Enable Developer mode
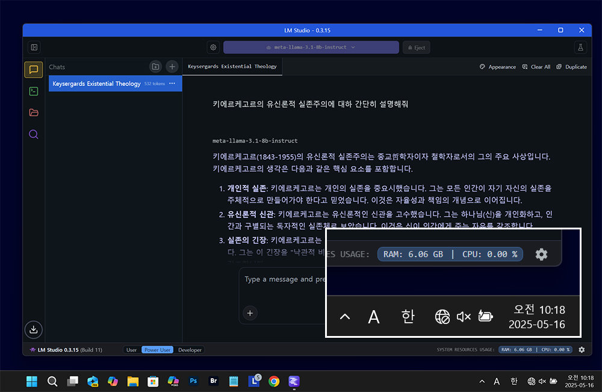 190,350
